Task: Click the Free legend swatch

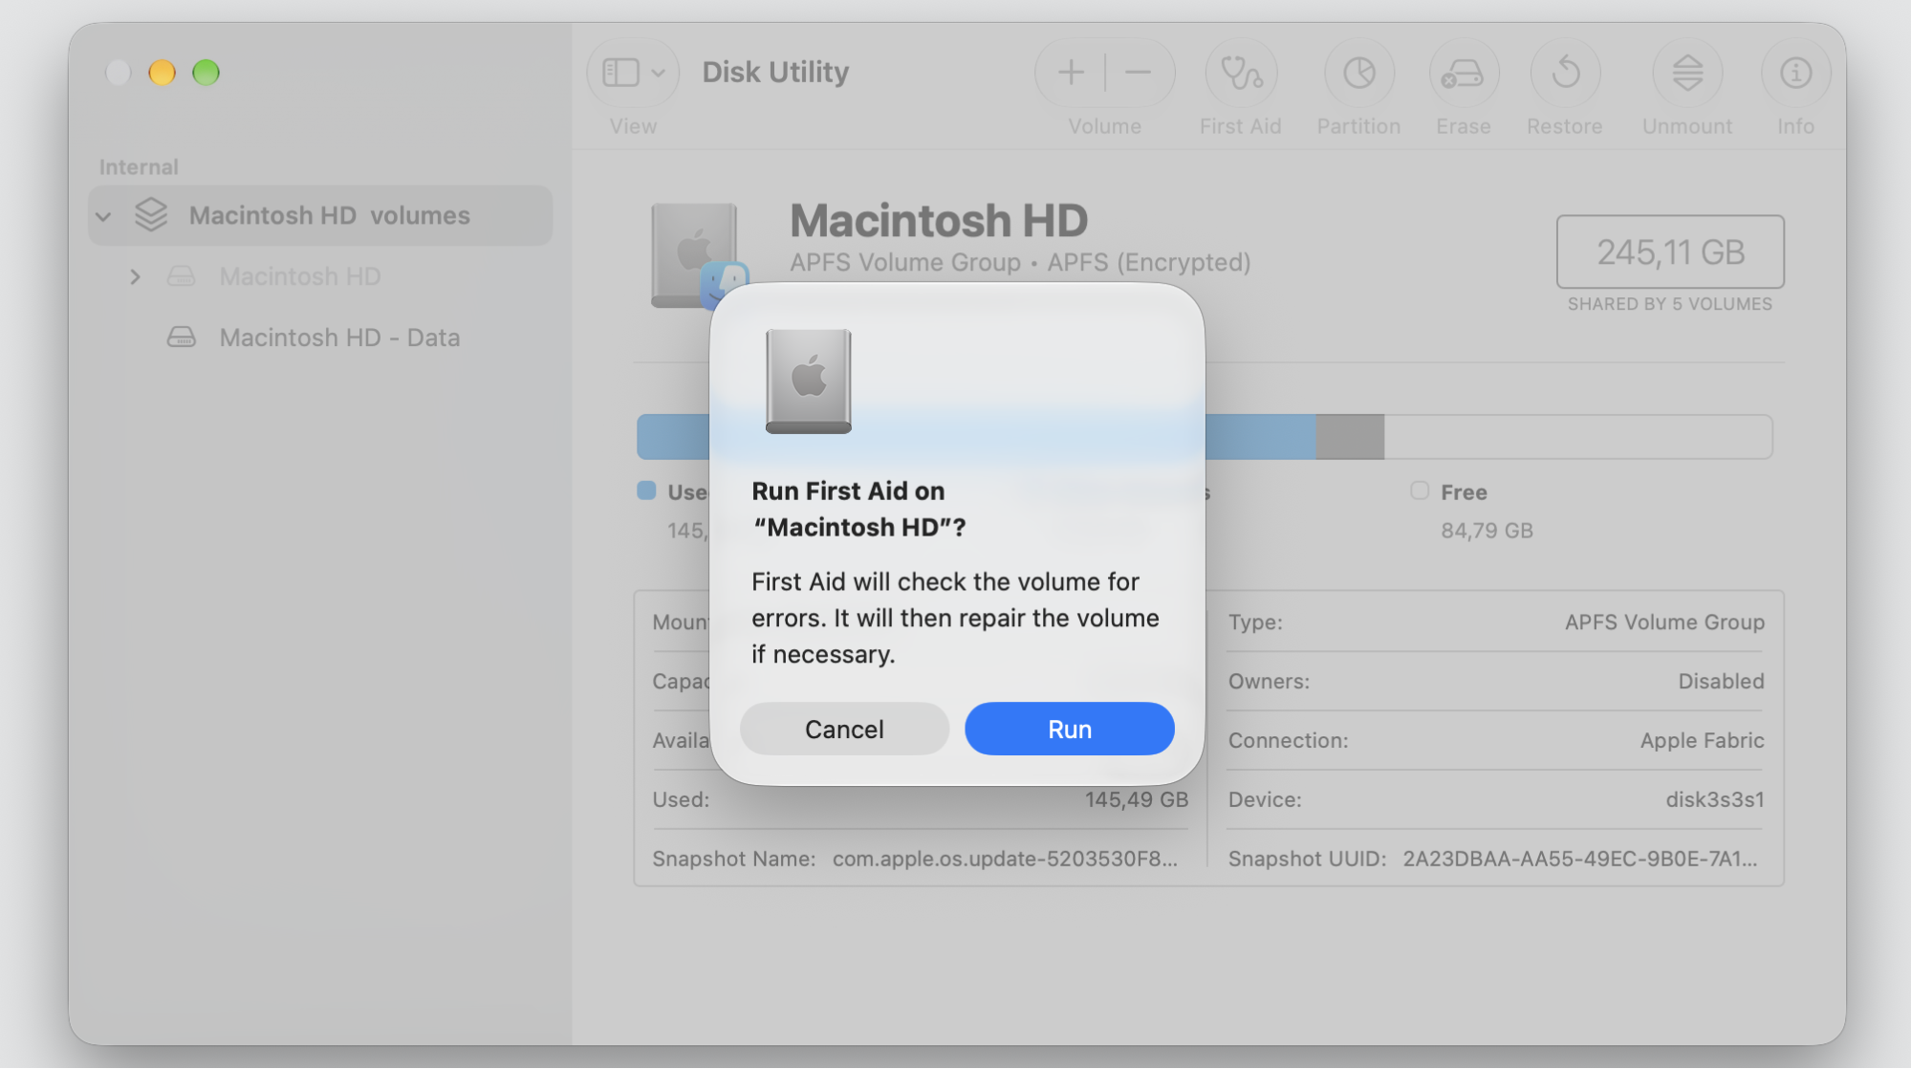Action: coord(1420,491)
